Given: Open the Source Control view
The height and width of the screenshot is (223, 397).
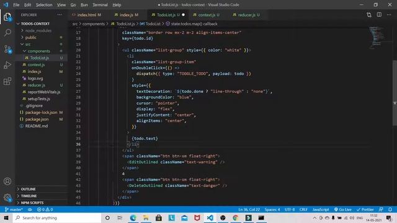Looking at the screenshot, I should (x=7, y=49).
